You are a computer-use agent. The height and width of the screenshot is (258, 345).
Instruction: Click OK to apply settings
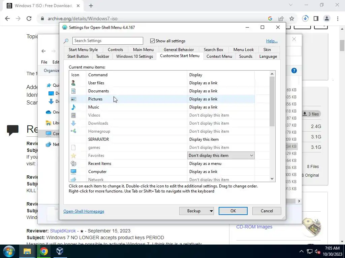tap(233, 211)
